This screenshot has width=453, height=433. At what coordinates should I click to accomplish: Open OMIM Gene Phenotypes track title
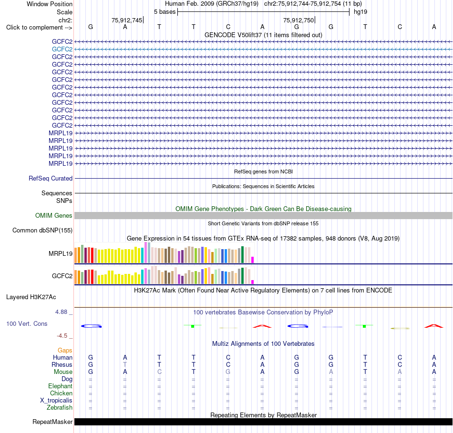263,209
